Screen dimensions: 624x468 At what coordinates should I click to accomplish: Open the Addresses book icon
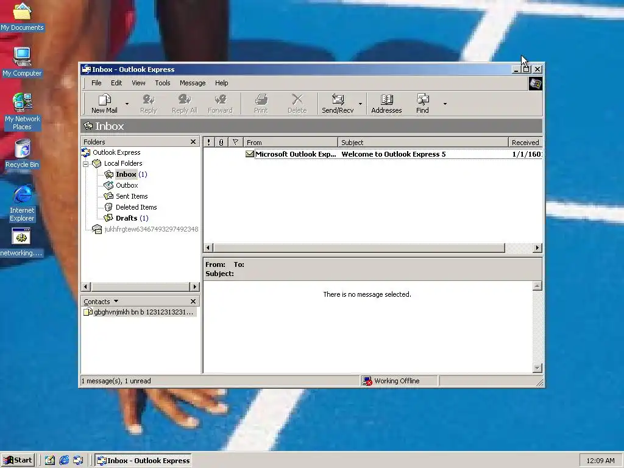386,99
